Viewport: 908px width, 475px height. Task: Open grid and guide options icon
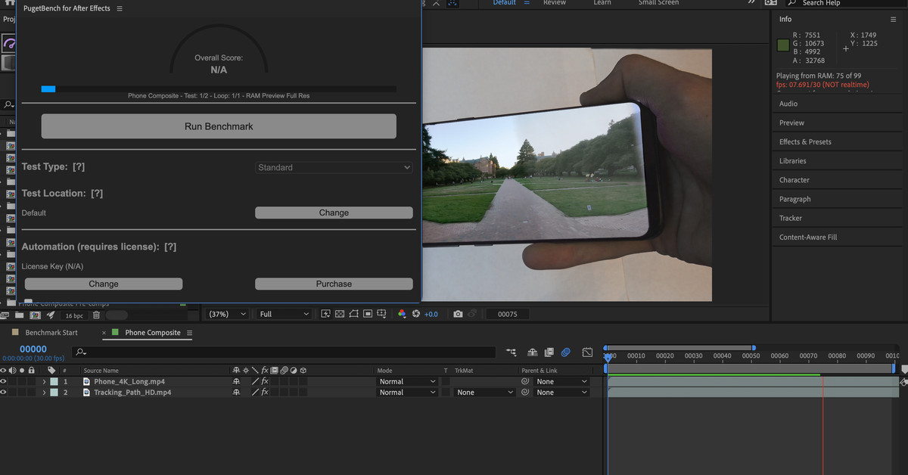click(x=383, y=314)
